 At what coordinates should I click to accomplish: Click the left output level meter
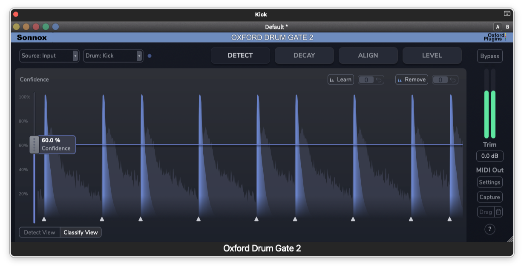pos(487,103)
